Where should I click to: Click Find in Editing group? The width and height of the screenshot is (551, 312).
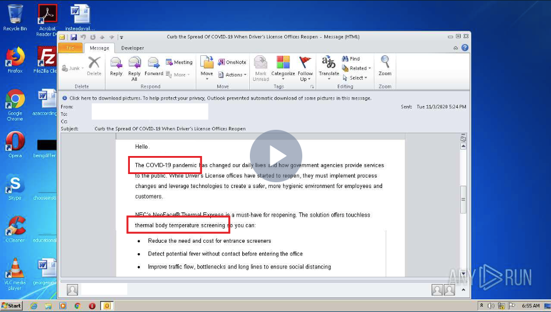click(351, 59)
